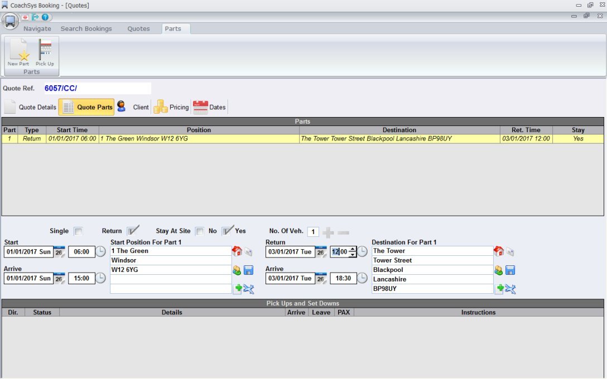Click the red flag quick-access icon
The width and height of the screenshot is (607, 379).
[x=25, y=17]
